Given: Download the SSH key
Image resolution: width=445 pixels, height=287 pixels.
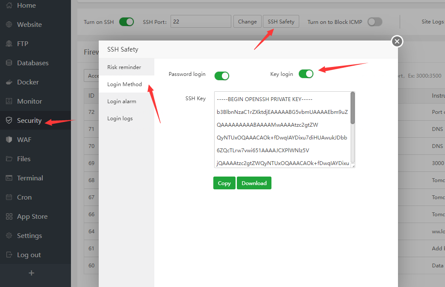Looking at the screenshot, I should pos(254,183).
